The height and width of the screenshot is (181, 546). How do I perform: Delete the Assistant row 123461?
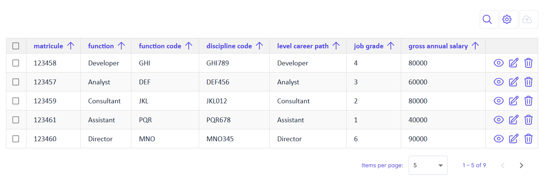(528, 120)
